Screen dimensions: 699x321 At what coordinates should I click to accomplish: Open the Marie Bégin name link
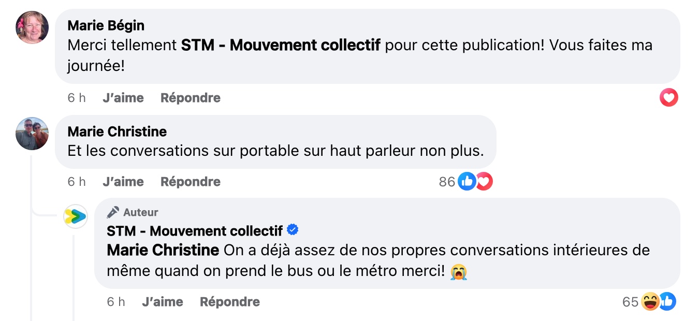[x=106, y=25]
